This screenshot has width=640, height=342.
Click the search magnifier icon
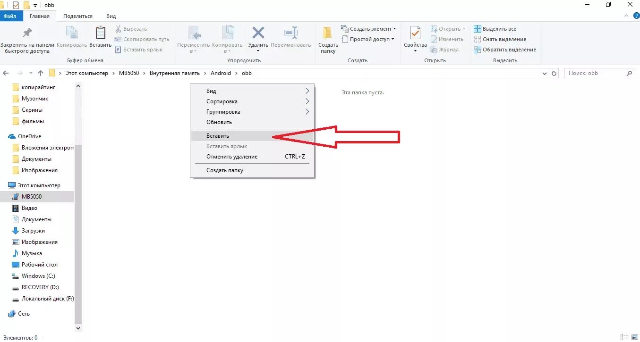point(629,73)
